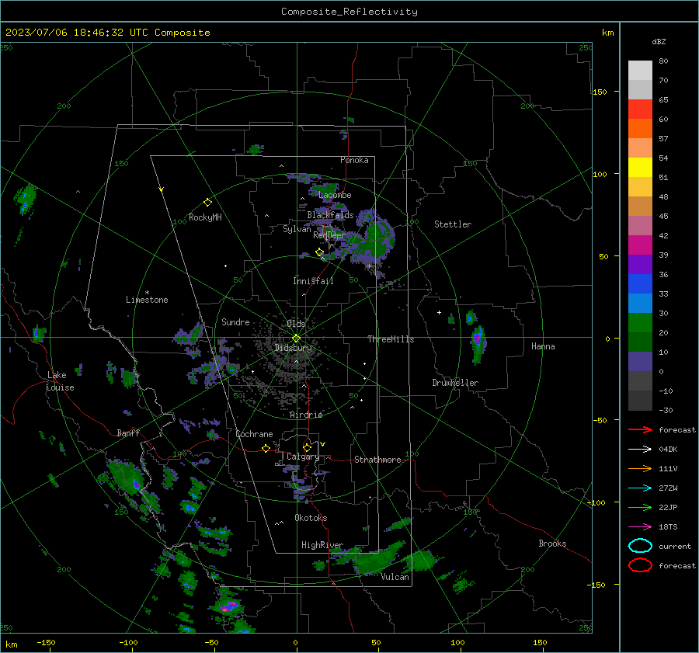Click the ThreeHills town label
Viewport: 699px width, 653px height.
click(391, 339)
